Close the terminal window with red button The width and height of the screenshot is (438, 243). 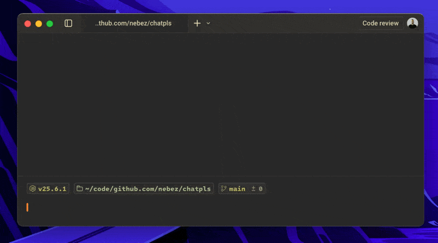tap(28, 23)
